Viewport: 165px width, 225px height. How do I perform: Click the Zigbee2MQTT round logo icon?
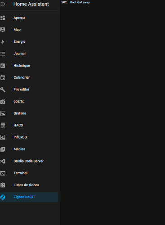[x=3, y=197]
